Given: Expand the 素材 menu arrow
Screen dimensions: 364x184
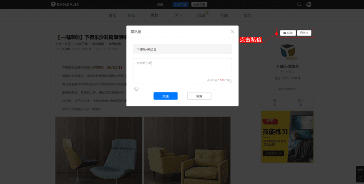Looking at the screenshot, I should (162, 15).
